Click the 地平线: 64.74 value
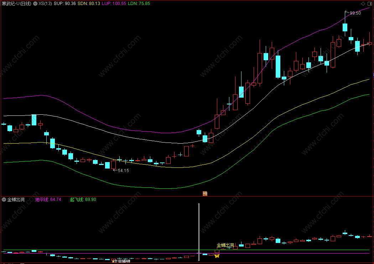Image resolution: width=374 pixels, height=264 pixels. click(x=48, y=200)
